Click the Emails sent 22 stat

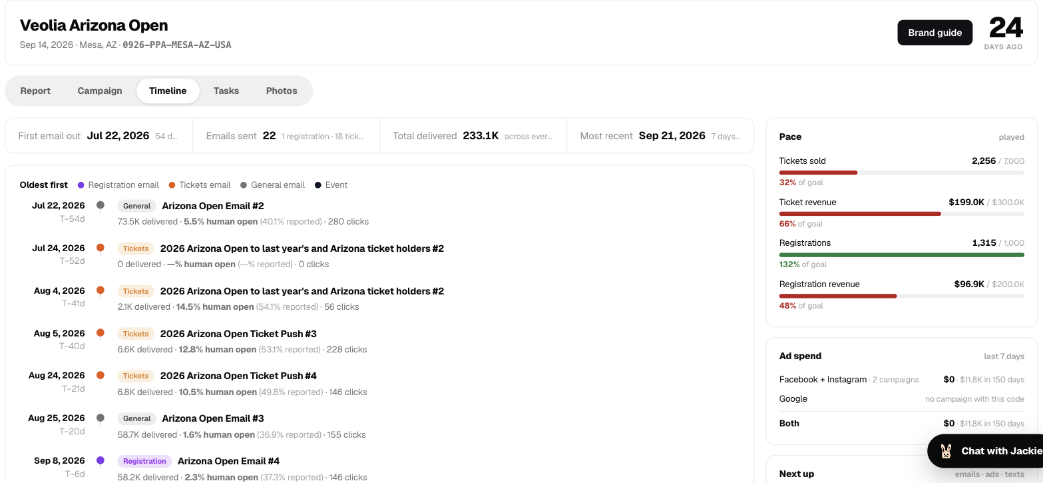click(x=286, y=136)
